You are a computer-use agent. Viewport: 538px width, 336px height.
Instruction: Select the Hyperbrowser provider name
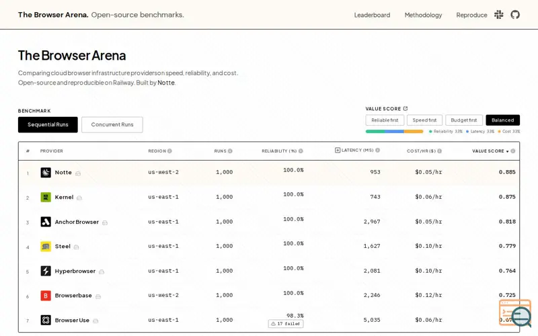[75, 271]
